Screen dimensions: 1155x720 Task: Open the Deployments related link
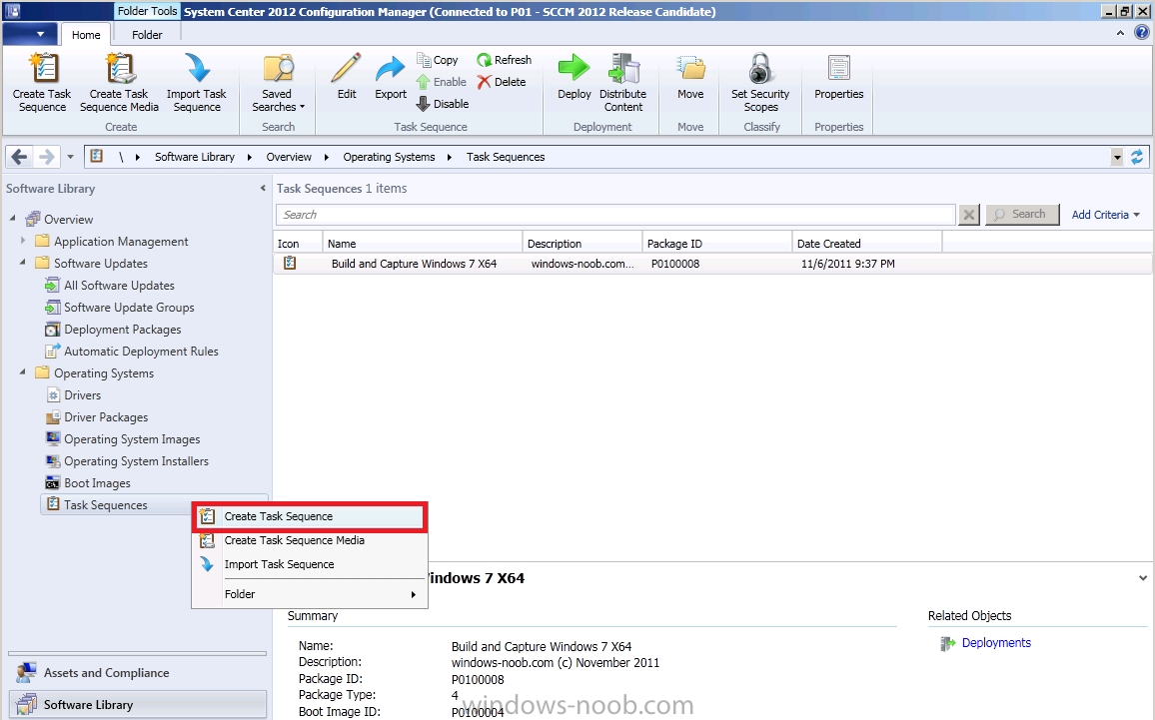tap(996, 643)
